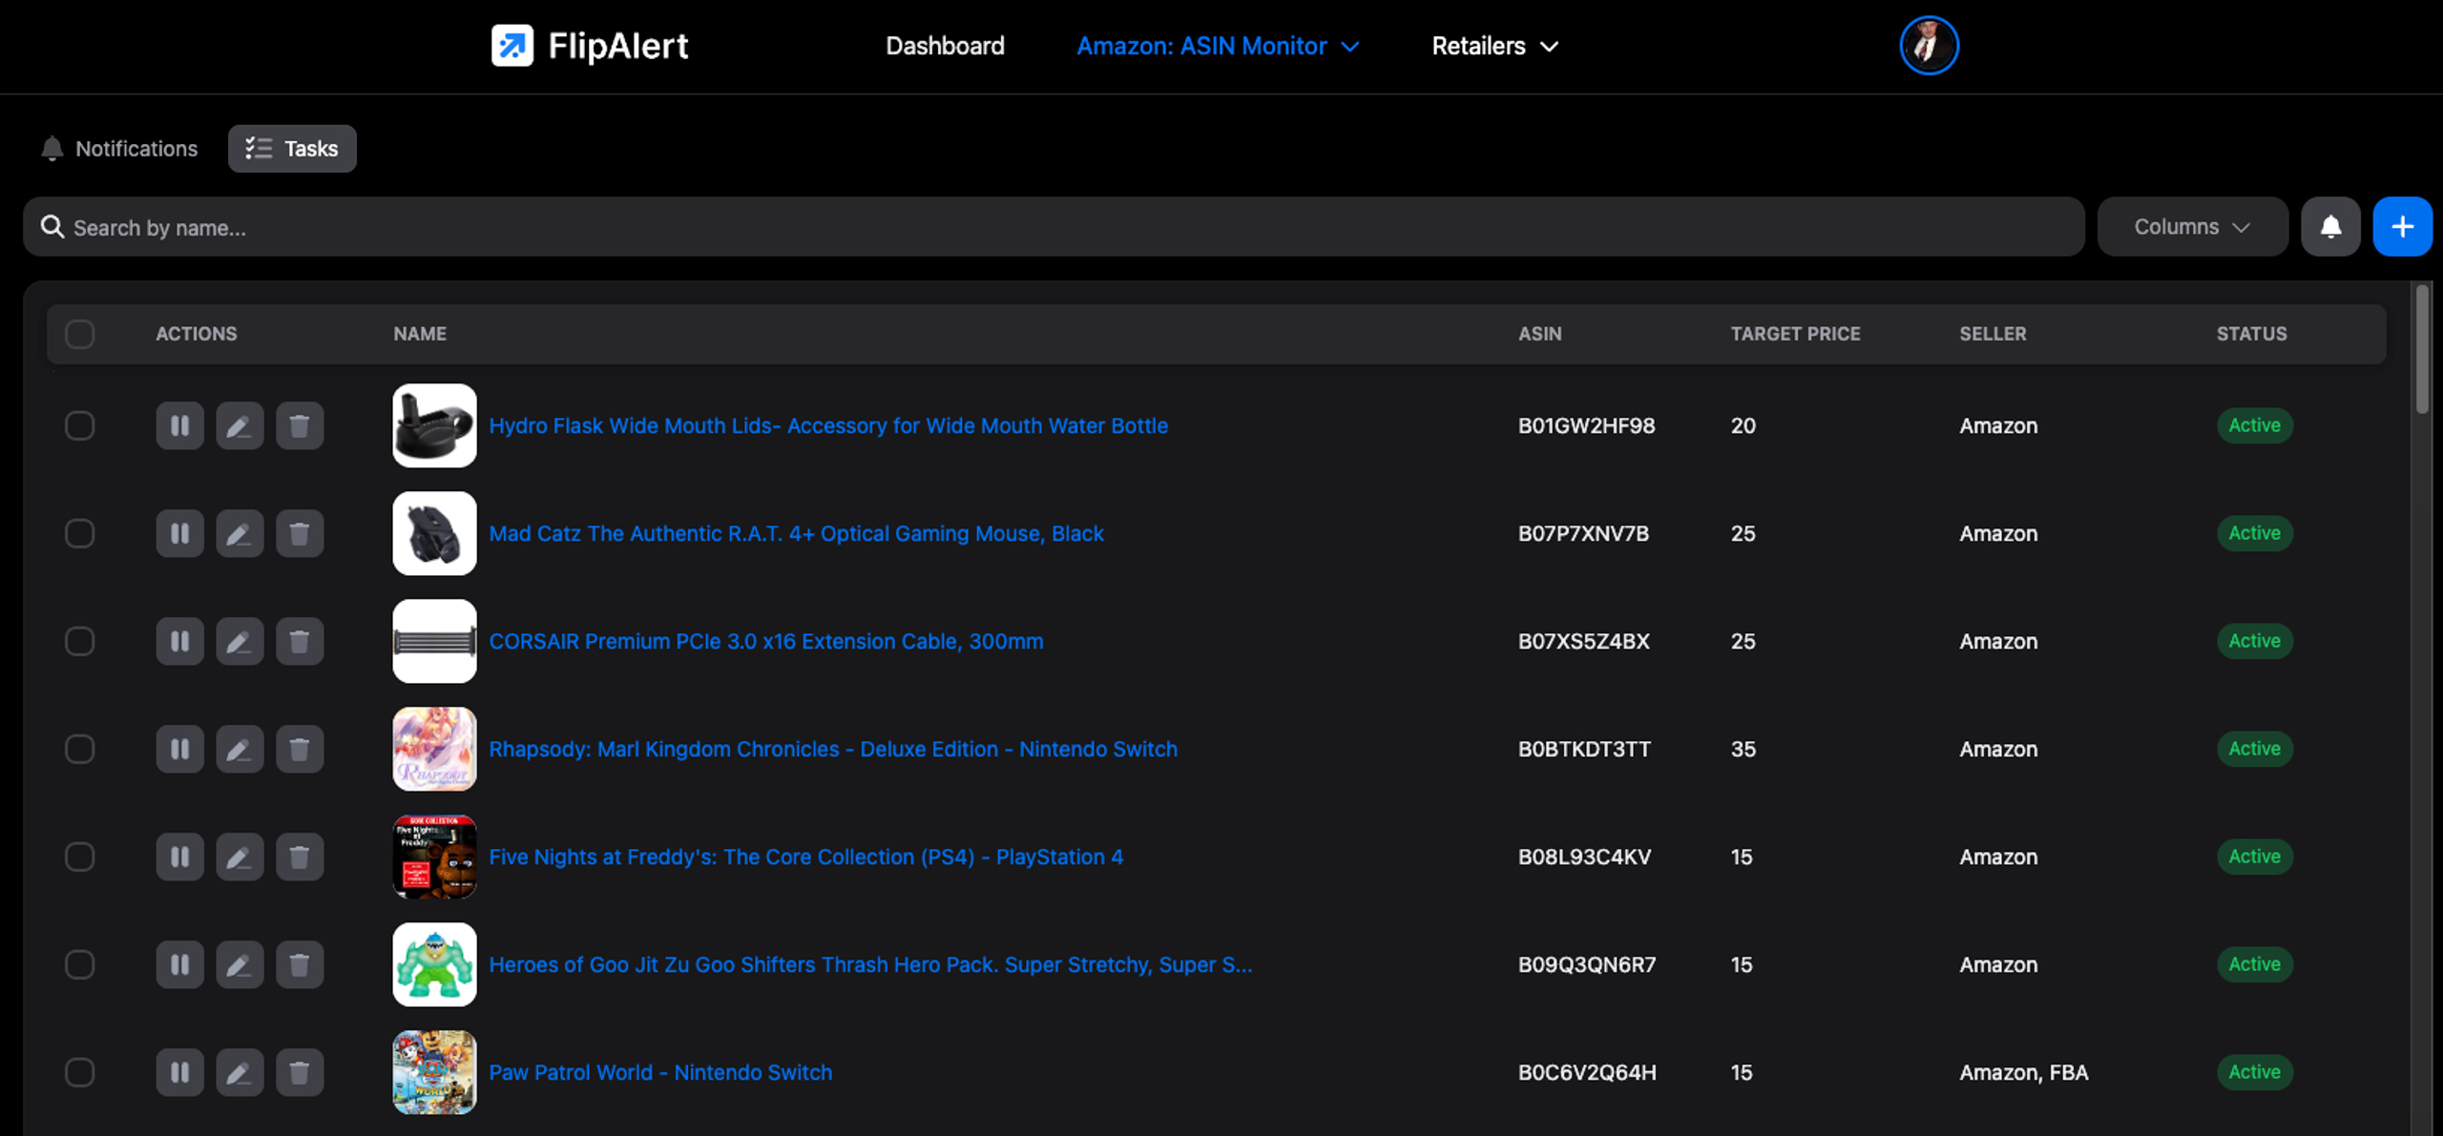This screenshot has height=1136, width=2443.
Task: Click the Paw Patrol World product thumbnail
Action: point(434,1072)
